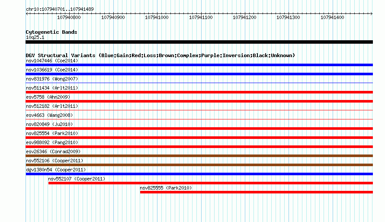385x222 pixels.
Task: Click the red bar under nsv552107
Action: [x=211, y=183]
